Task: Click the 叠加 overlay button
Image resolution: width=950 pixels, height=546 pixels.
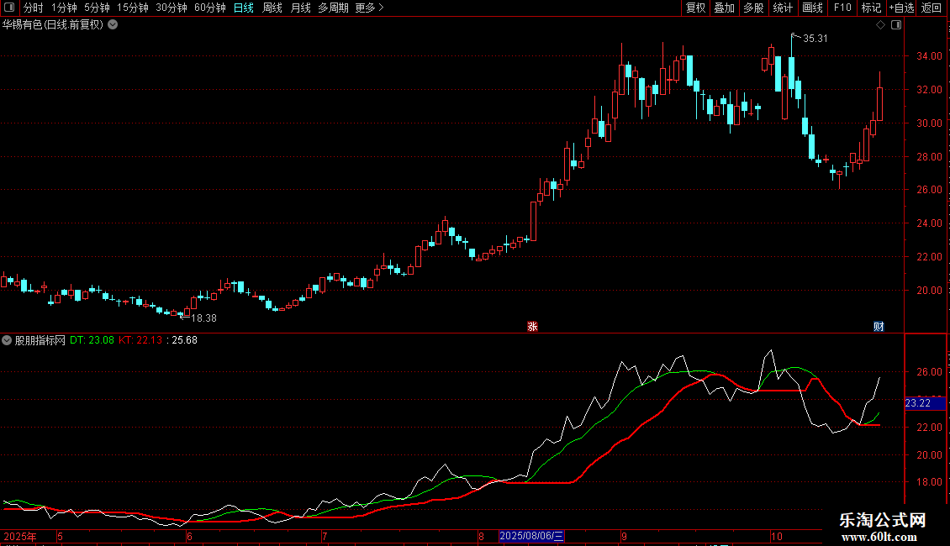Action: click(x=724, y=8)
